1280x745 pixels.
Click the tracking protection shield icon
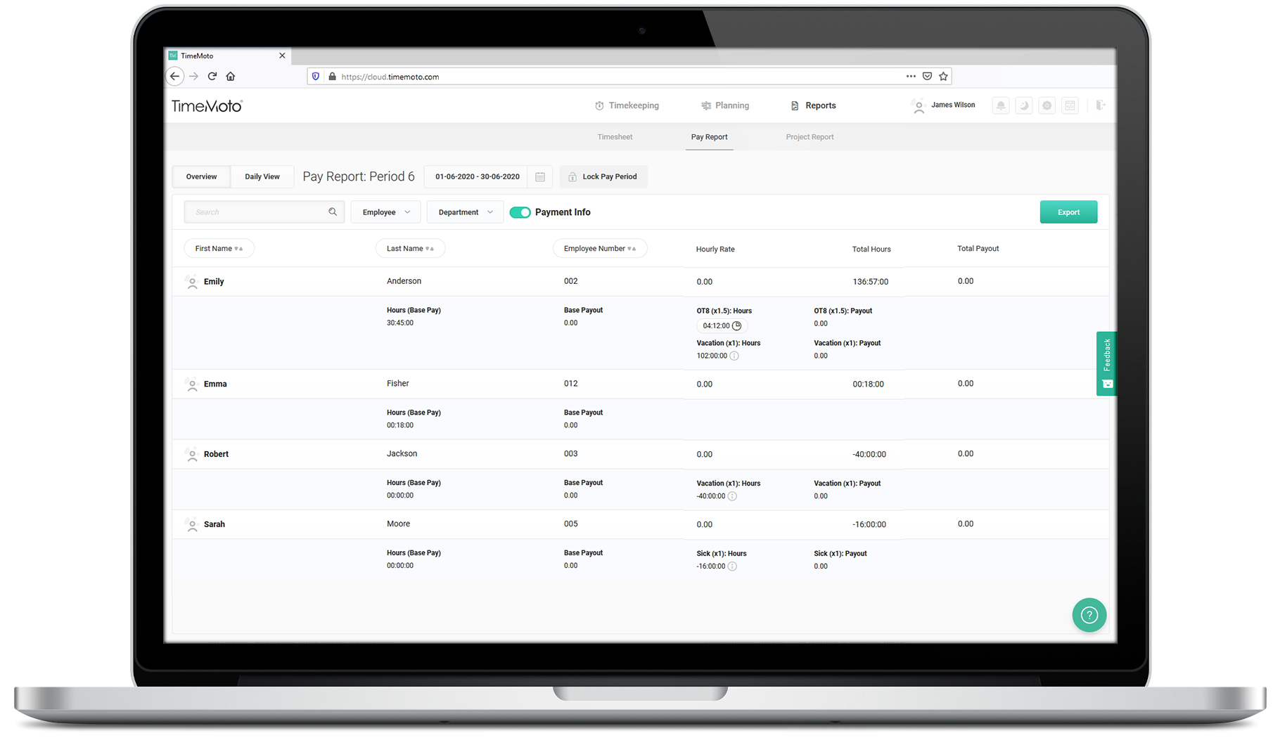tap(316, 76)
